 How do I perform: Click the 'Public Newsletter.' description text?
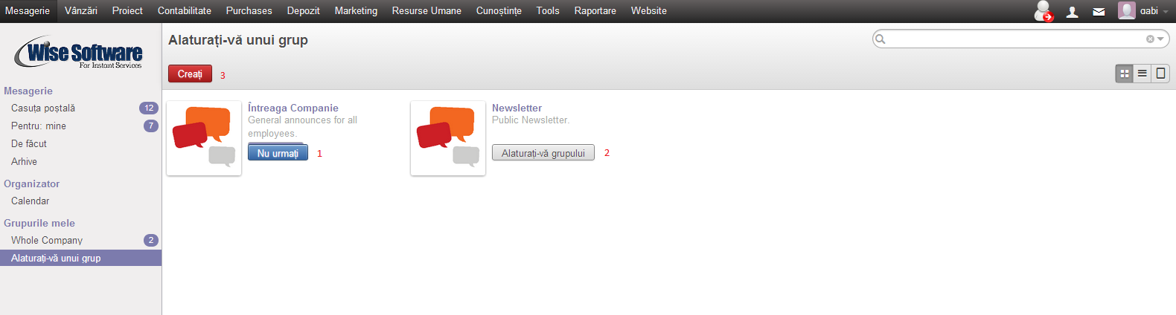(531, 120)
